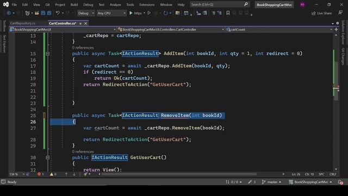Open the master branch selector

(271, 182)
